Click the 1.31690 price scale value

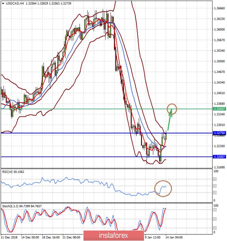coord(218,167)
